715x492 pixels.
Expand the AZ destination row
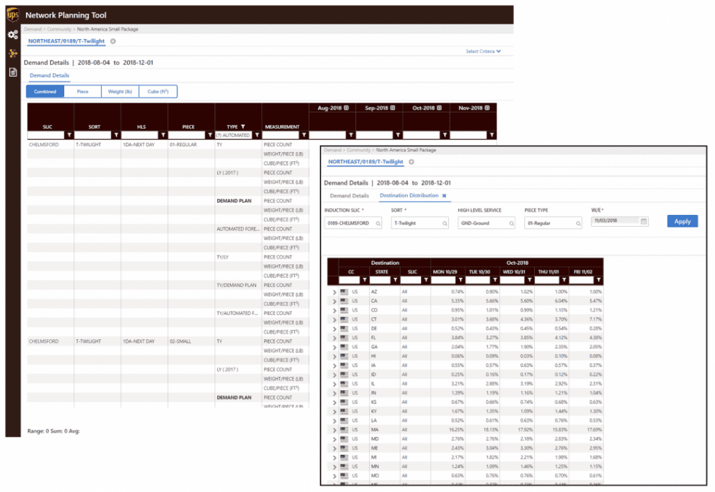point(334,292)
